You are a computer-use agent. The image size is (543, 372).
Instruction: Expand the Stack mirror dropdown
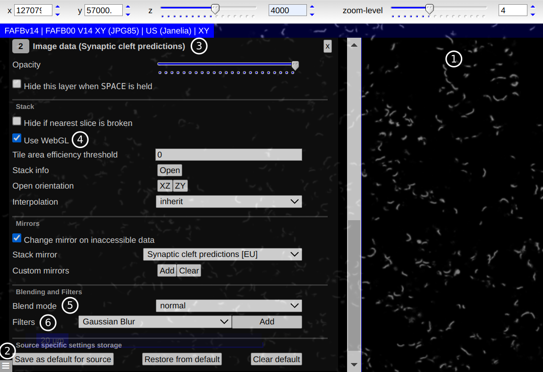pos(222,255)
